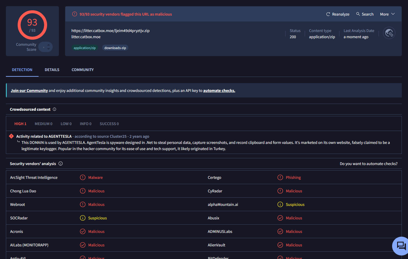Select the HIGH 1 severity tab
Viewport: 408px width, 259px height.
coord(20,124)
